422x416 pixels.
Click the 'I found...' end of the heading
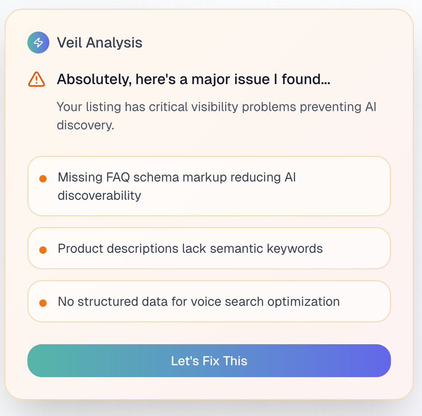click(305, 80)
